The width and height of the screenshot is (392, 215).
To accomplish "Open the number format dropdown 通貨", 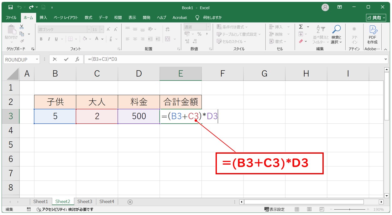I will coord(208,27).
